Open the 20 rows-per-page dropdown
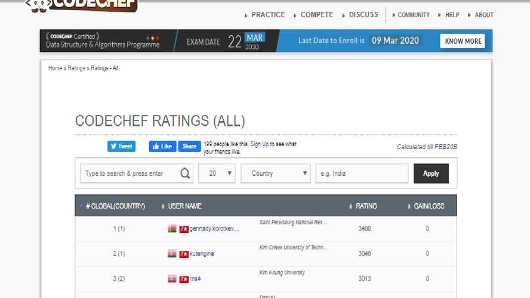The image size is (530, 298). pos(217,173)
